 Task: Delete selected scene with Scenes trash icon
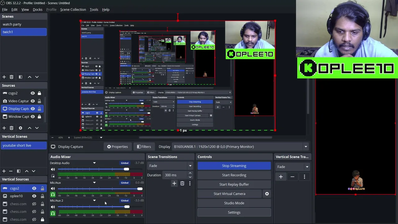coord(12,77)
